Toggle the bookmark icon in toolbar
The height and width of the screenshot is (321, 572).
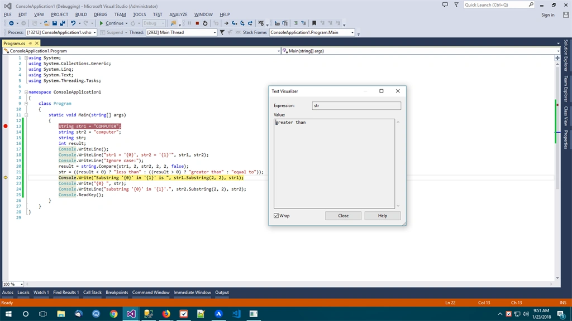pos(314,23)
